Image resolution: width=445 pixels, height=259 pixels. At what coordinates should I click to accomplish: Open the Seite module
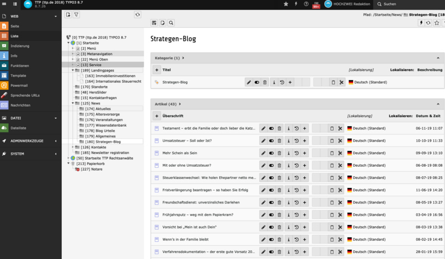click(x=15, y=26)
